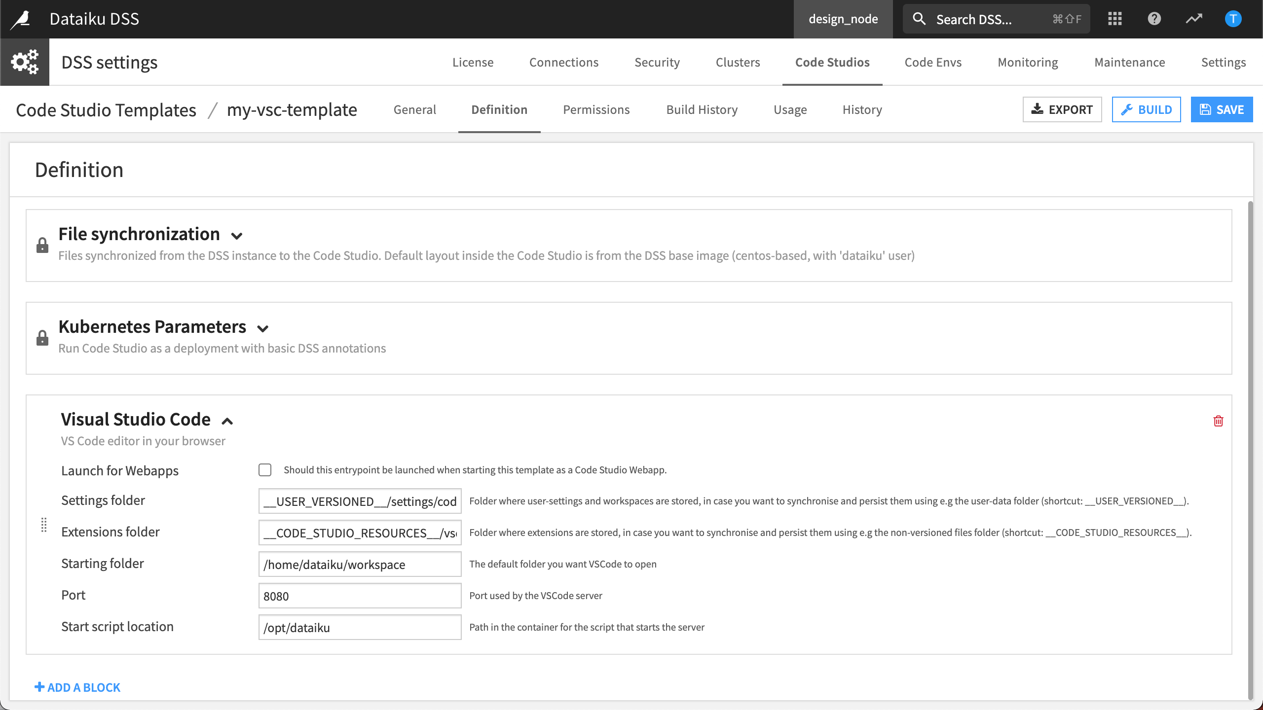Click ADD A BLOCK link
1263x710 pixels.
click(77, 687)
